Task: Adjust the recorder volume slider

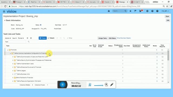Action: click(98, 85)
